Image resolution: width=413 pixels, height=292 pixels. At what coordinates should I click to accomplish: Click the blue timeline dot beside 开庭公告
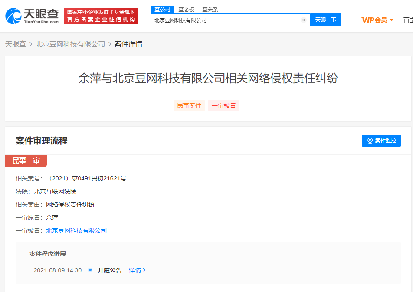point(90,270)
